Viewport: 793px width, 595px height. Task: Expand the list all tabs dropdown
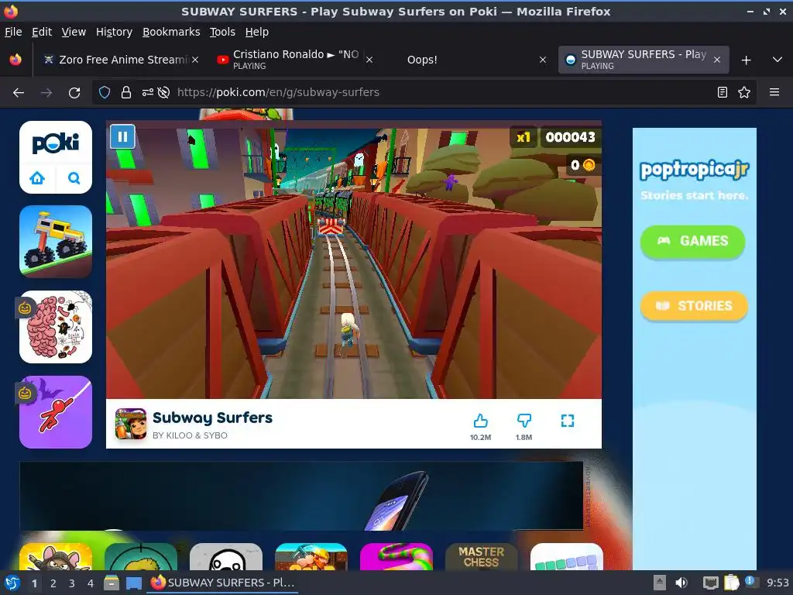tap(778, 60)
